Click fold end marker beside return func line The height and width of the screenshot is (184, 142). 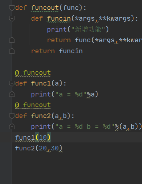point(12,40)
